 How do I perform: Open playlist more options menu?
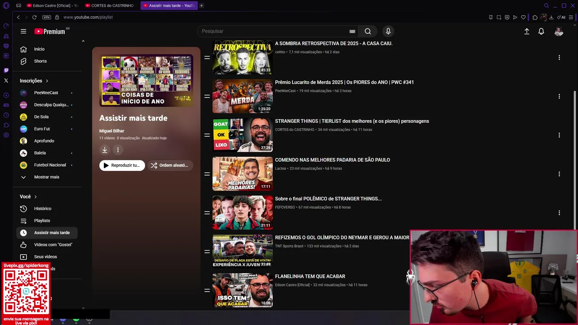(118, 150)
